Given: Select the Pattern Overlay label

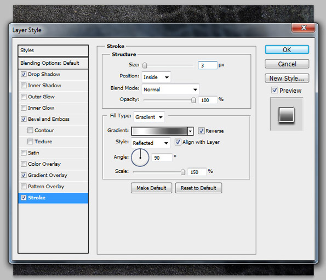Looking at the screenshot, I should tap(46, 187).
